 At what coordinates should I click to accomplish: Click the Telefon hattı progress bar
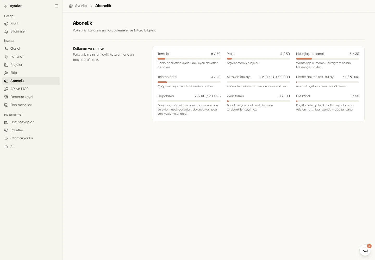point(189,82)
